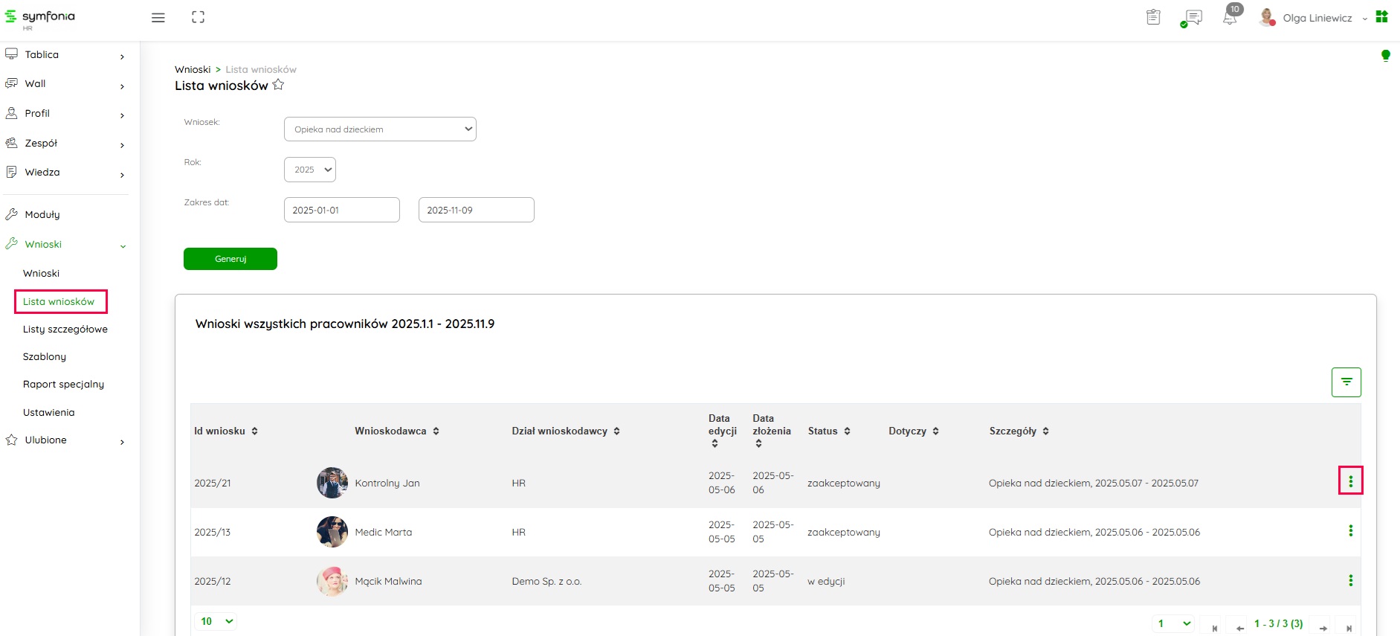Open Listy szczegółowe in sidebar

(65, 330)
